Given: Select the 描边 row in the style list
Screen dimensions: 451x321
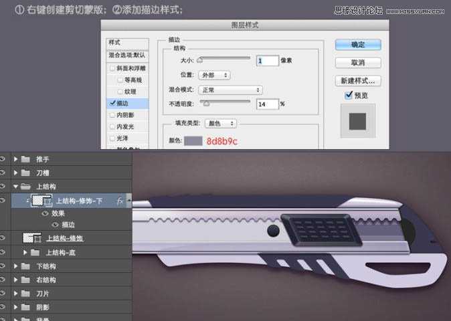Looking at the screenshot, I should pyautogui.click(x=127, y=103).
